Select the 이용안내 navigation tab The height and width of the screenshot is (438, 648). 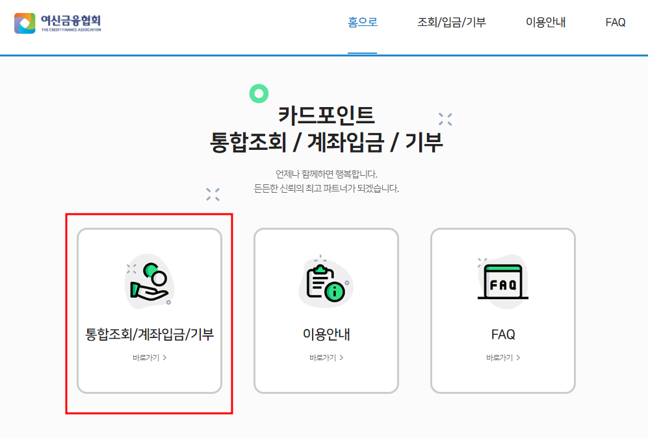pyautogui.click(x=545, y=22)
